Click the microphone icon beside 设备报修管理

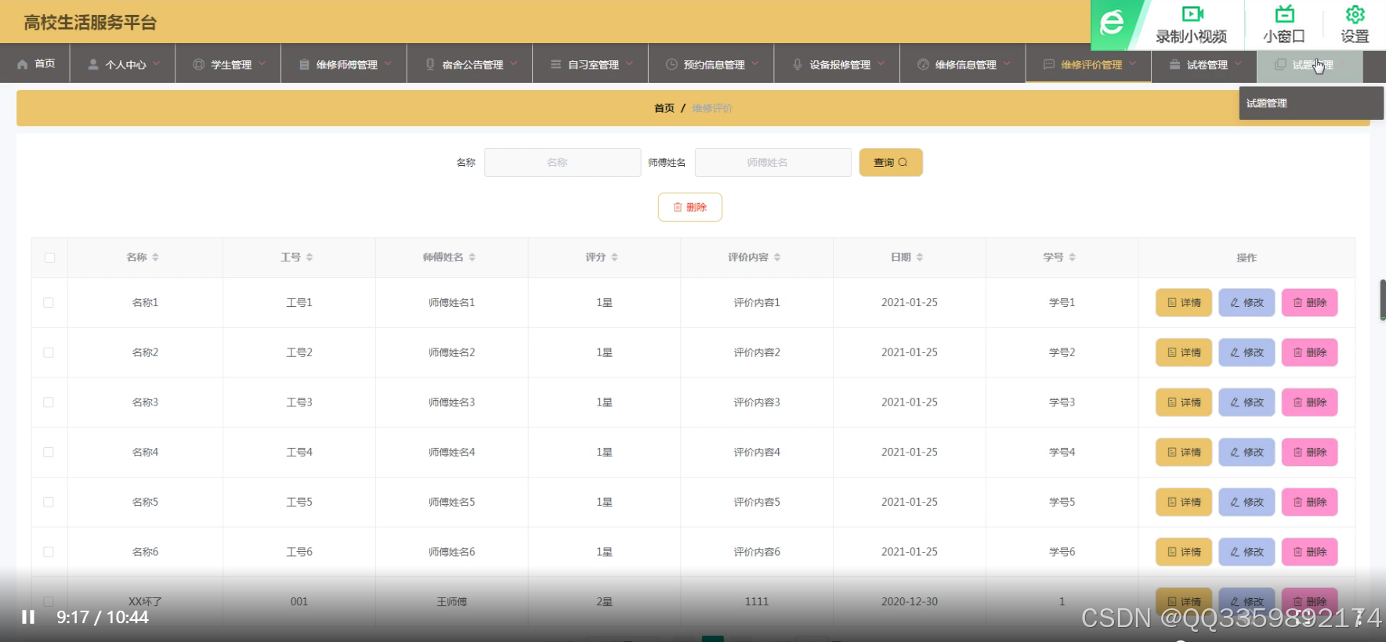[797, 64]
